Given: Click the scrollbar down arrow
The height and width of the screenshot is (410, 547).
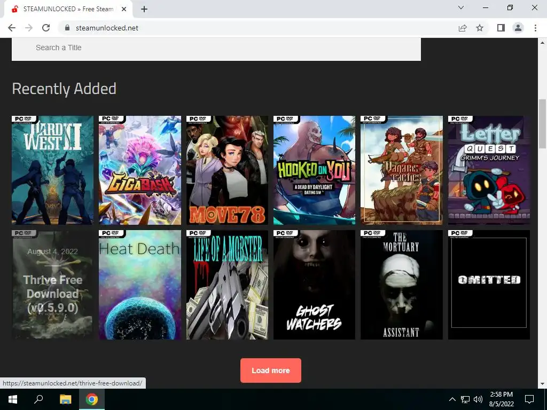Looking at the screenshot, I should point(542,384).
